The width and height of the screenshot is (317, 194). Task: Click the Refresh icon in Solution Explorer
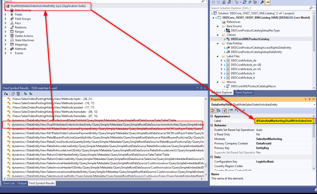tap(245, 2)
